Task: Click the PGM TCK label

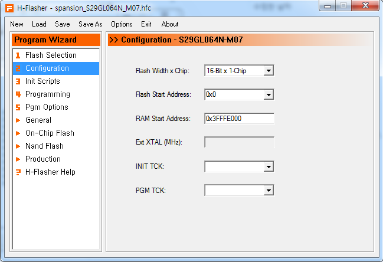Action: (x=150, y=190)
